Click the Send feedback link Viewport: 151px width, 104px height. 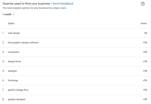point(63,4)
